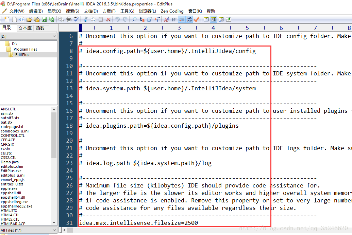Open the 工具(G) menu
This screenshot has width=352, height=235.
[x=127, y=11]
